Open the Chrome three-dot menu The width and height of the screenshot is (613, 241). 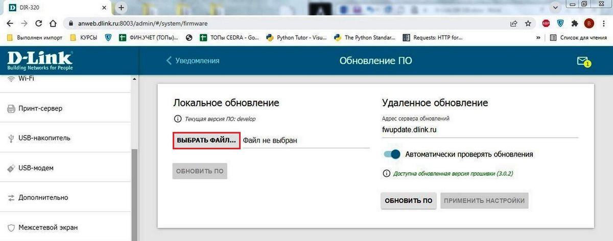603,23
